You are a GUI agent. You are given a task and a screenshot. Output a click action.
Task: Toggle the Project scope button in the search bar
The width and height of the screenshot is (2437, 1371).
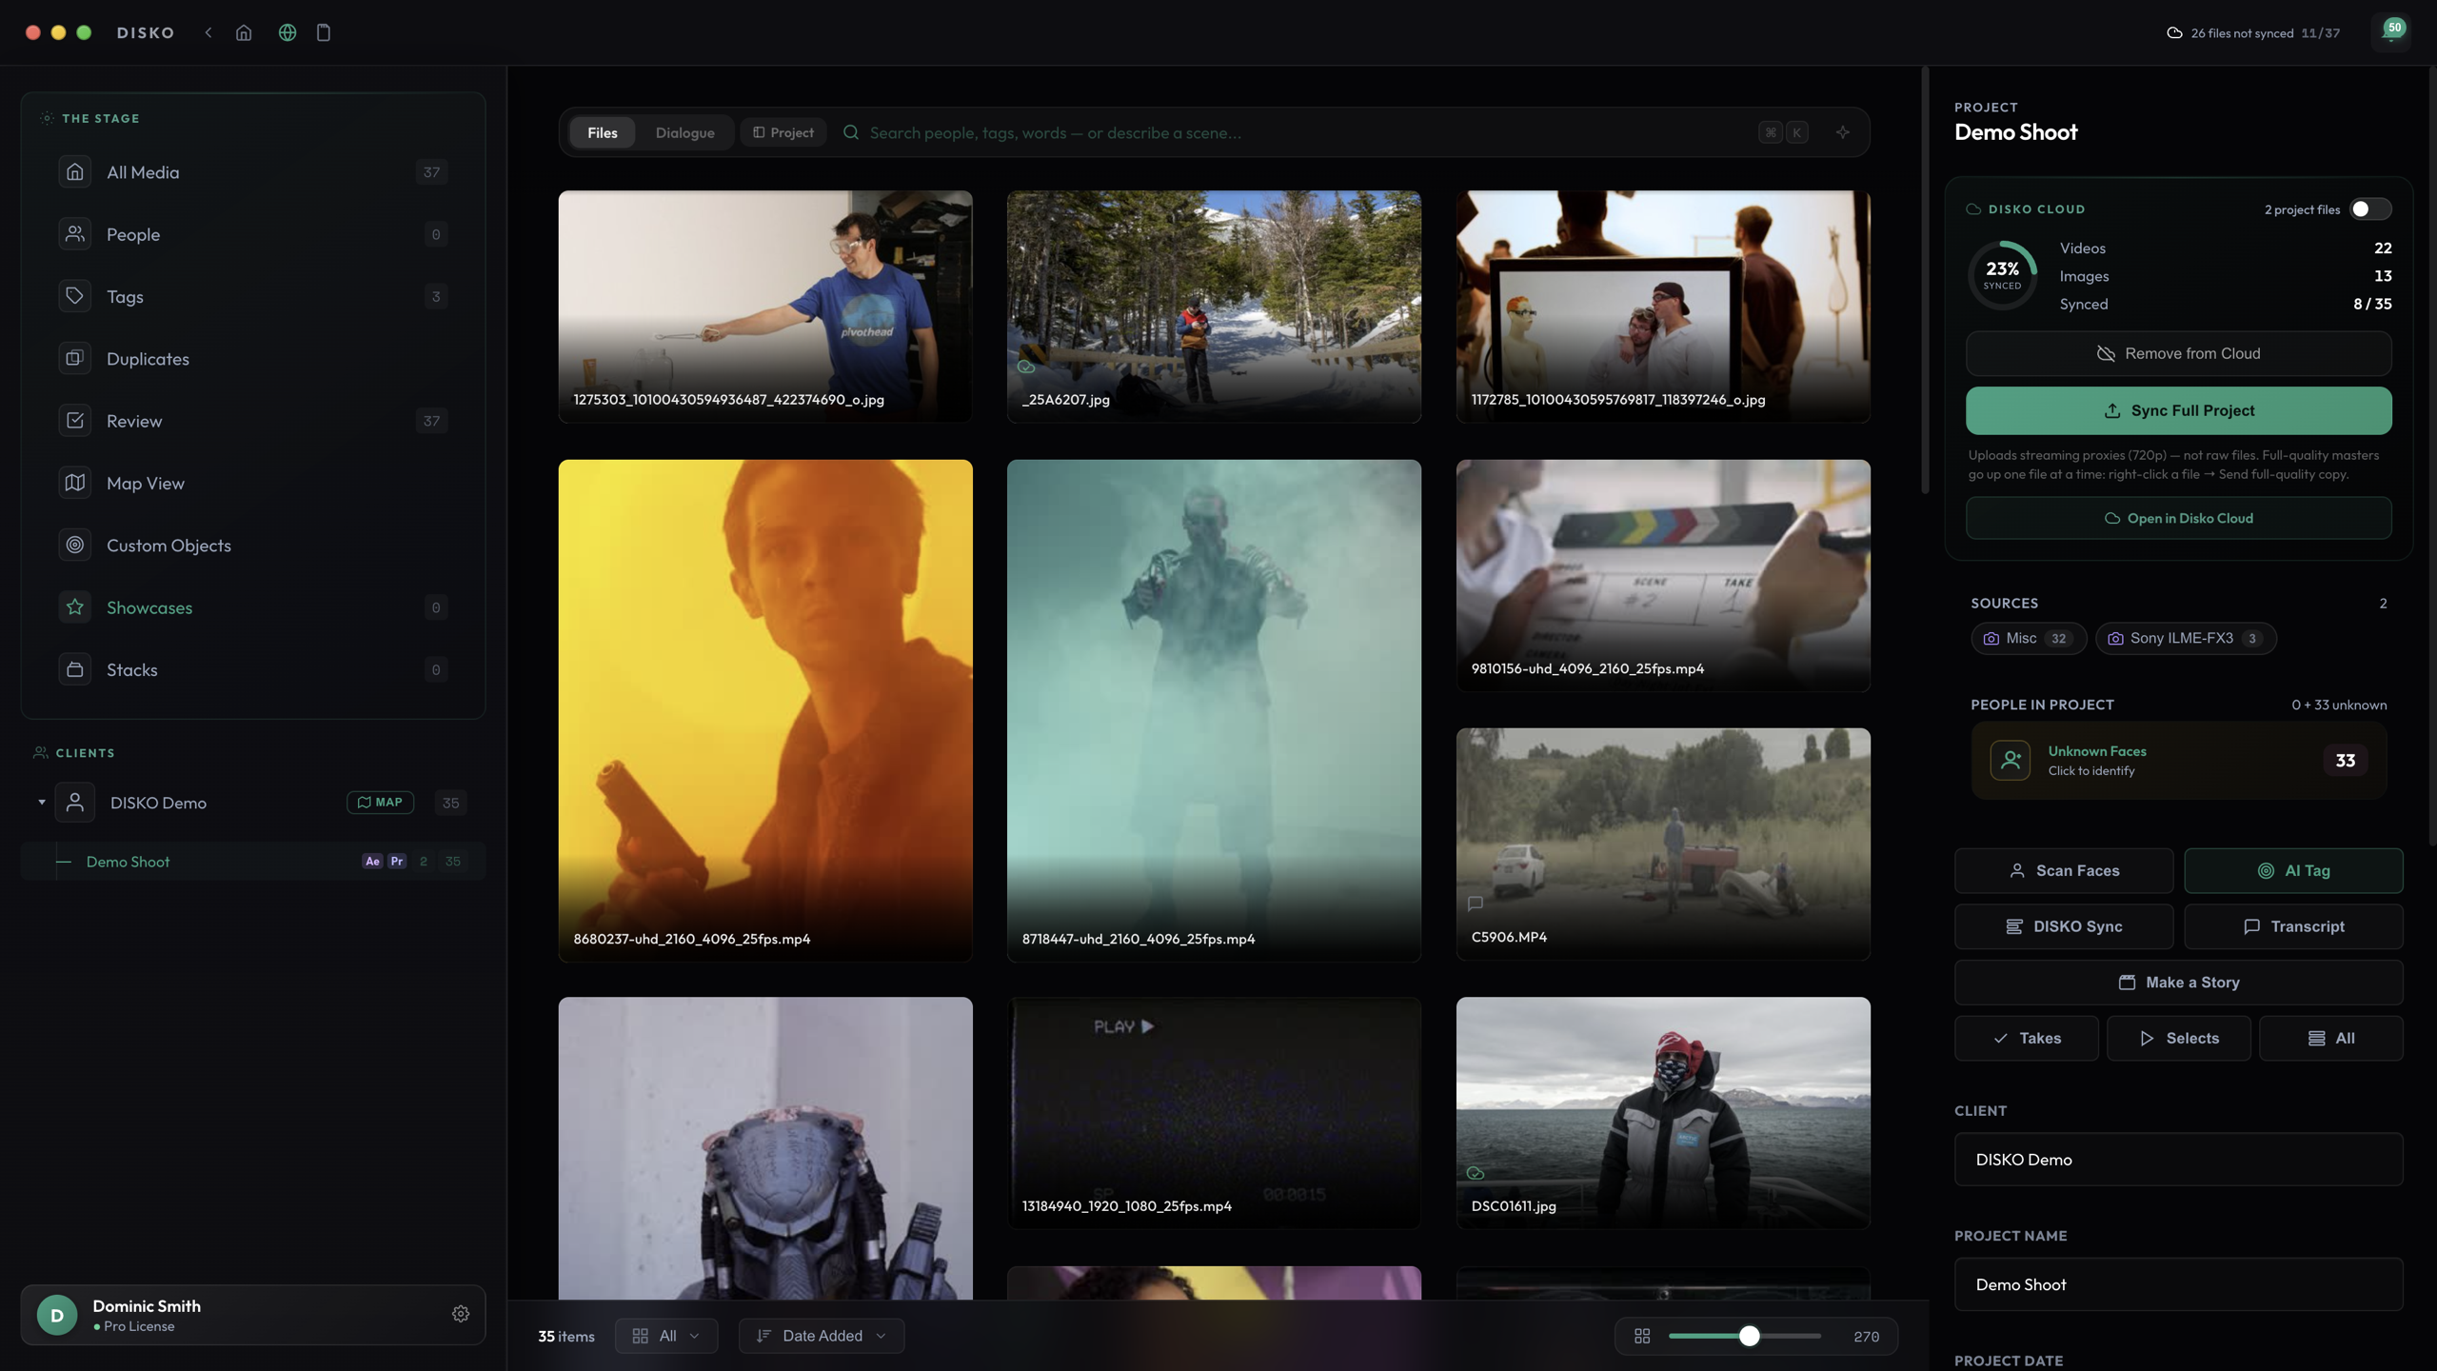[783, 132]
